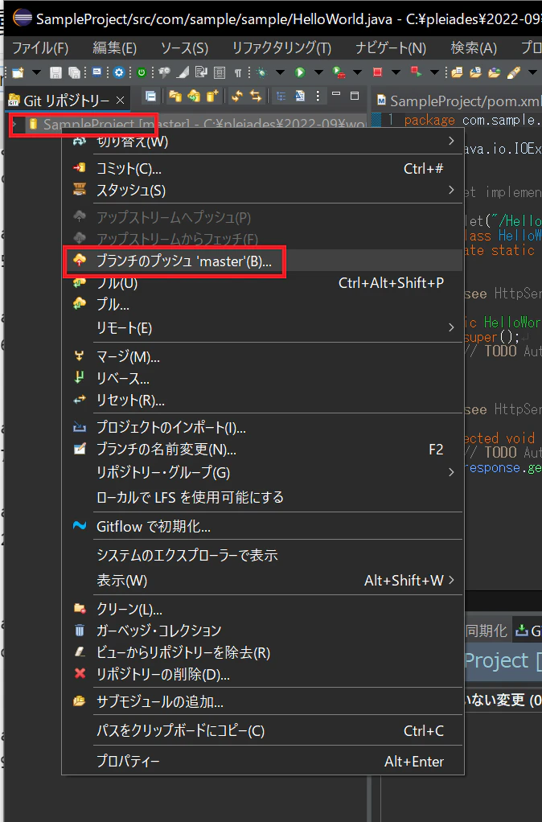Toggle show whitespace characters pilcrow icon
The image size is (542, 822).
[238, 72]
